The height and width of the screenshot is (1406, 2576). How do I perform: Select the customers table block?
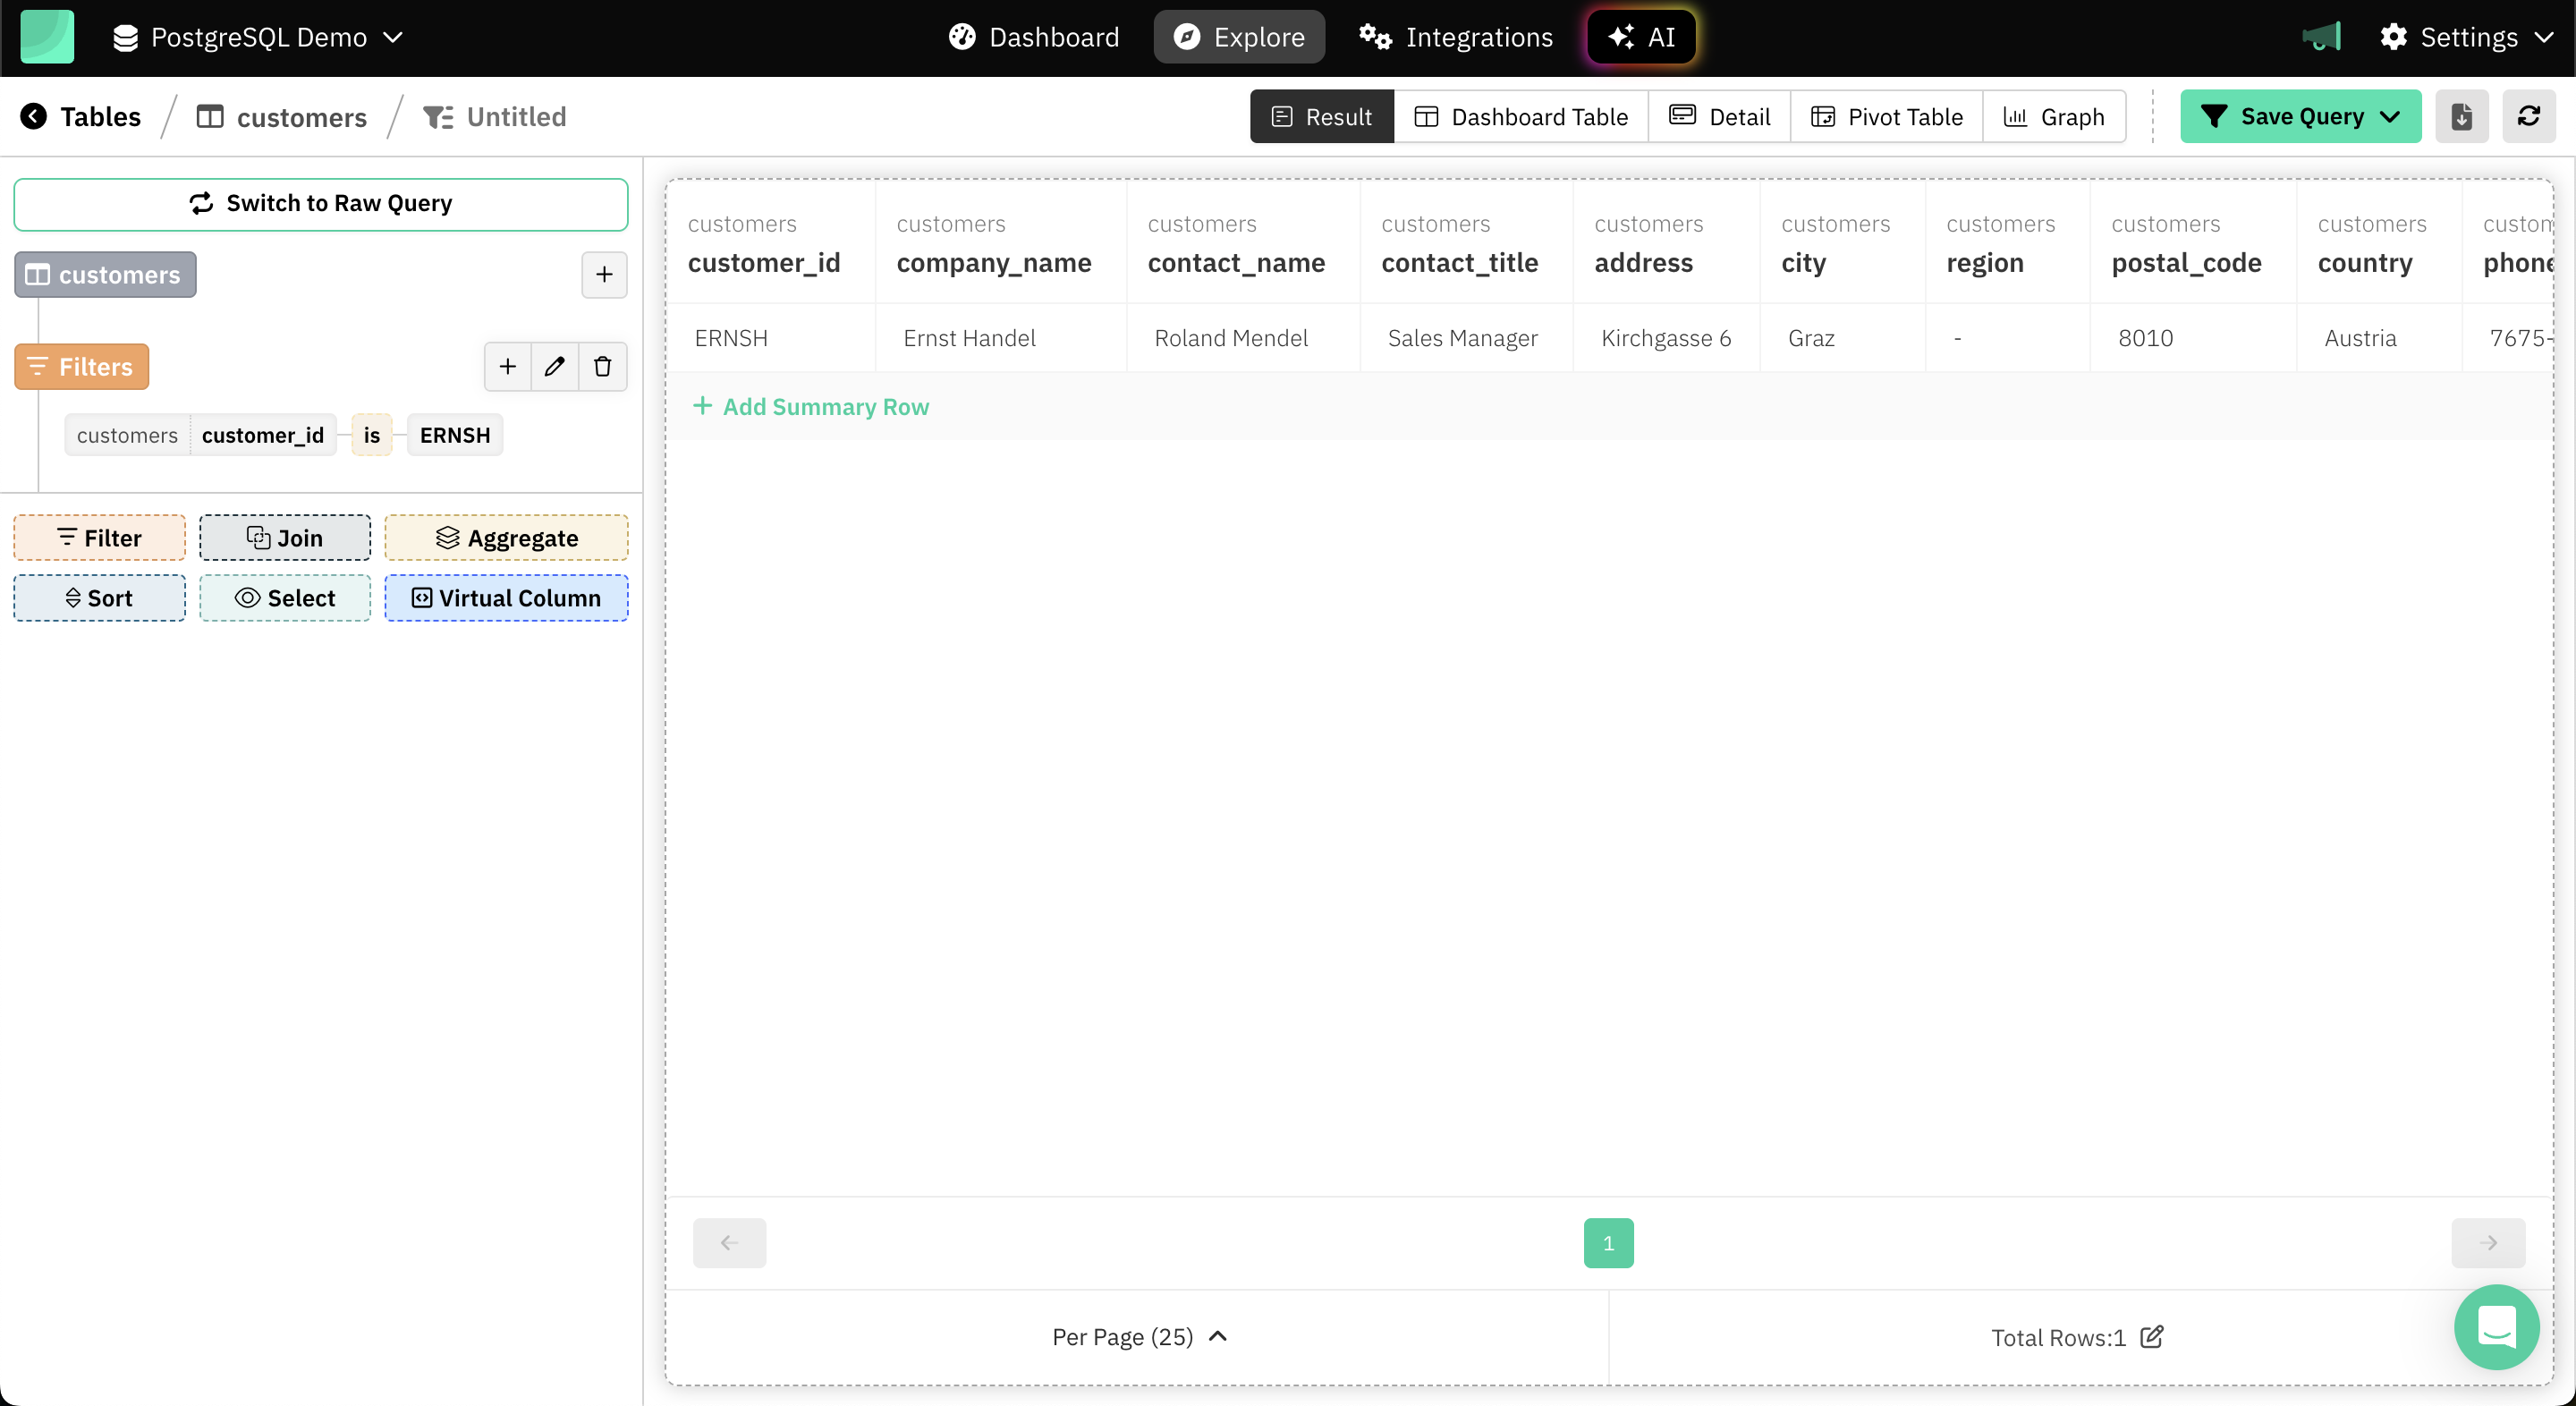pos(105,275)
